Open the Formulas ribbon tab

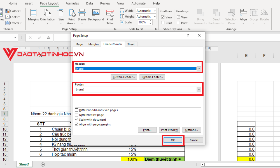pyautogui.click(x=72, y=3)
